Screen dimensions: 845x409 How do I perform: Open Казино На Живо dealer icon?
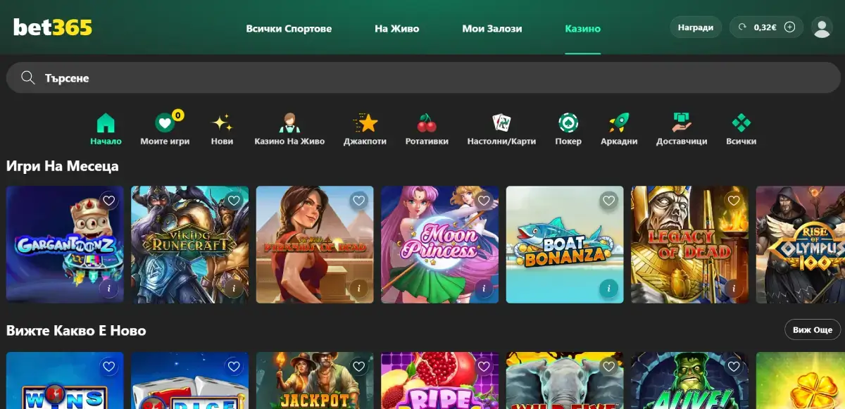(289, 123)
